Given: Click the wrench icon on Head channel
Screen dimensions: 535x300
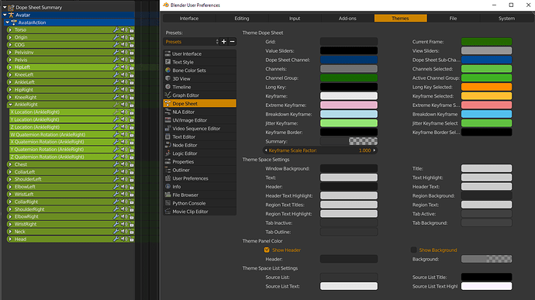Looking at the screenshot, I should [x=116, y=240].
